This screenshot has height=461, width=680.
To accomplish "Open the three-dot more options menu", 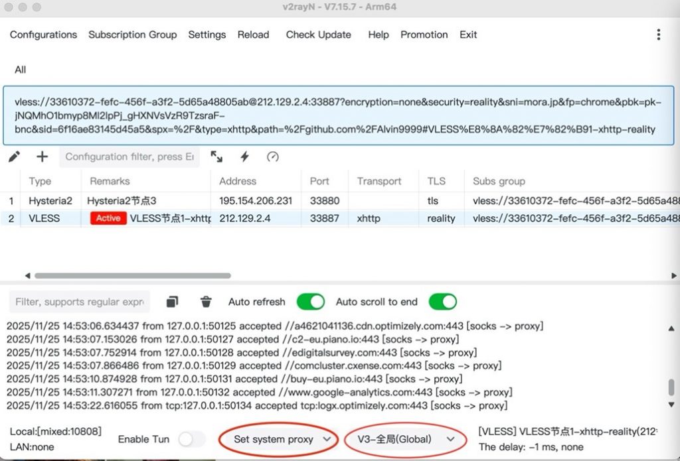I will tap(658, 34).
